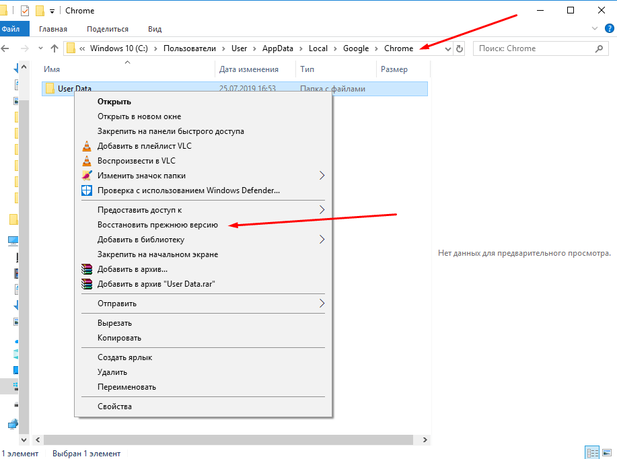
Task: Click the Back navigation arrow
Action: click(x=5, y=48)
